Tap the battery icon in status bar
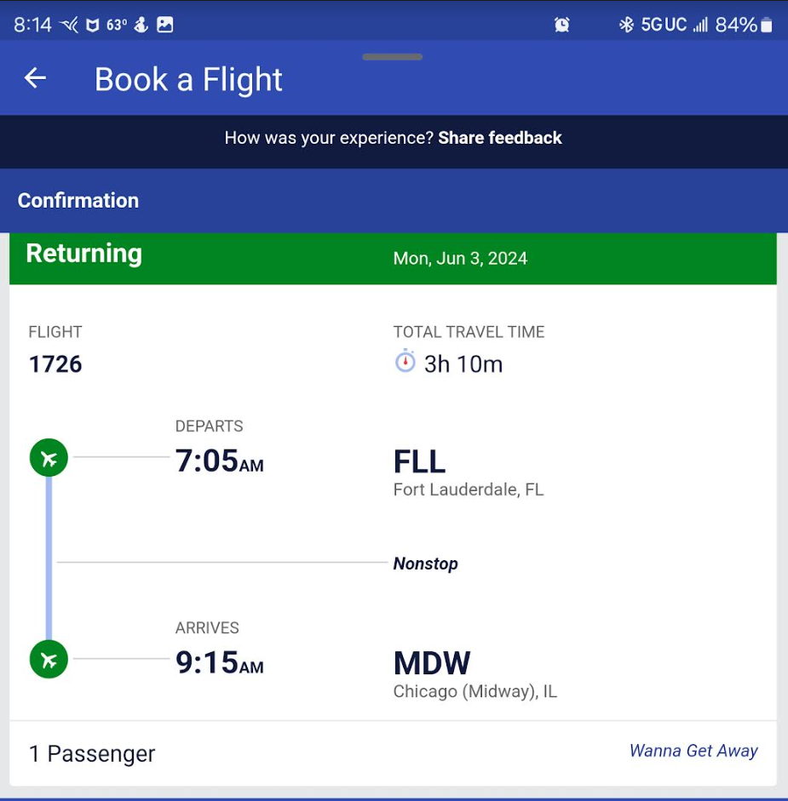The image size is (788, 801). tap(766, 25)
